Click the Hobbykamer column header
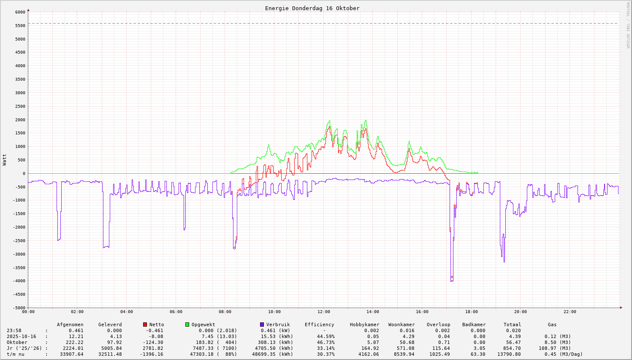Viewport: 632px width, 360px height. click(364, 325)
